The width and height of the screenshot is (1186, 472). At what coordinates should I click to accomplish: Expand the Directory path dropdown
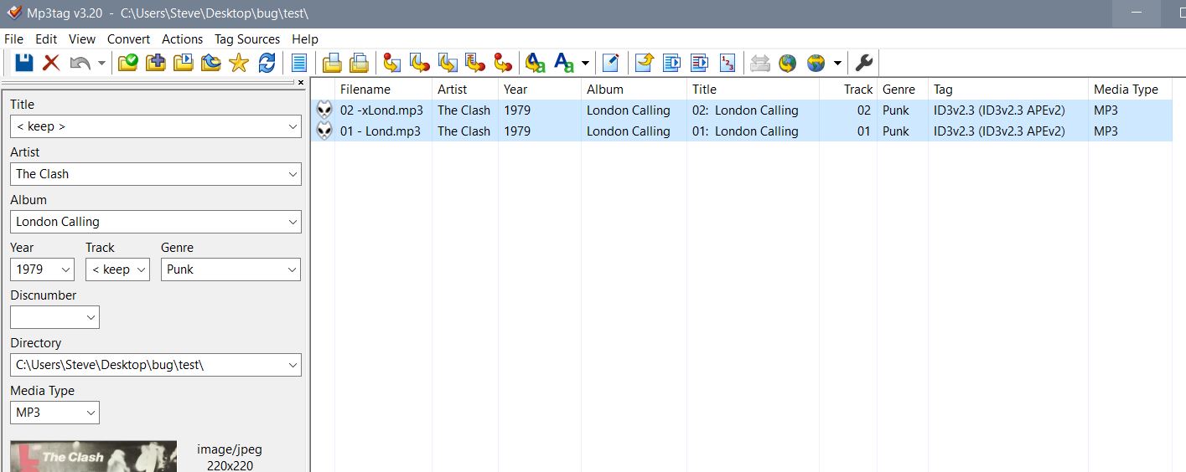(293, 365)
